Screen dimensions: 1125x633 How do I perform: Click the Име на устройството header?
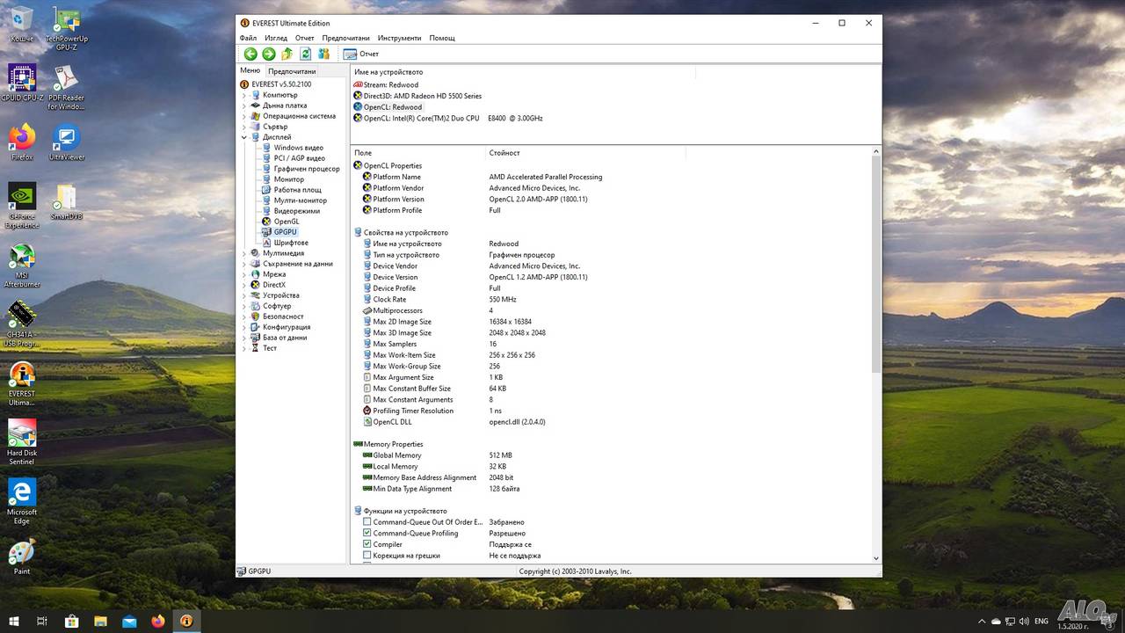point(523,72)
